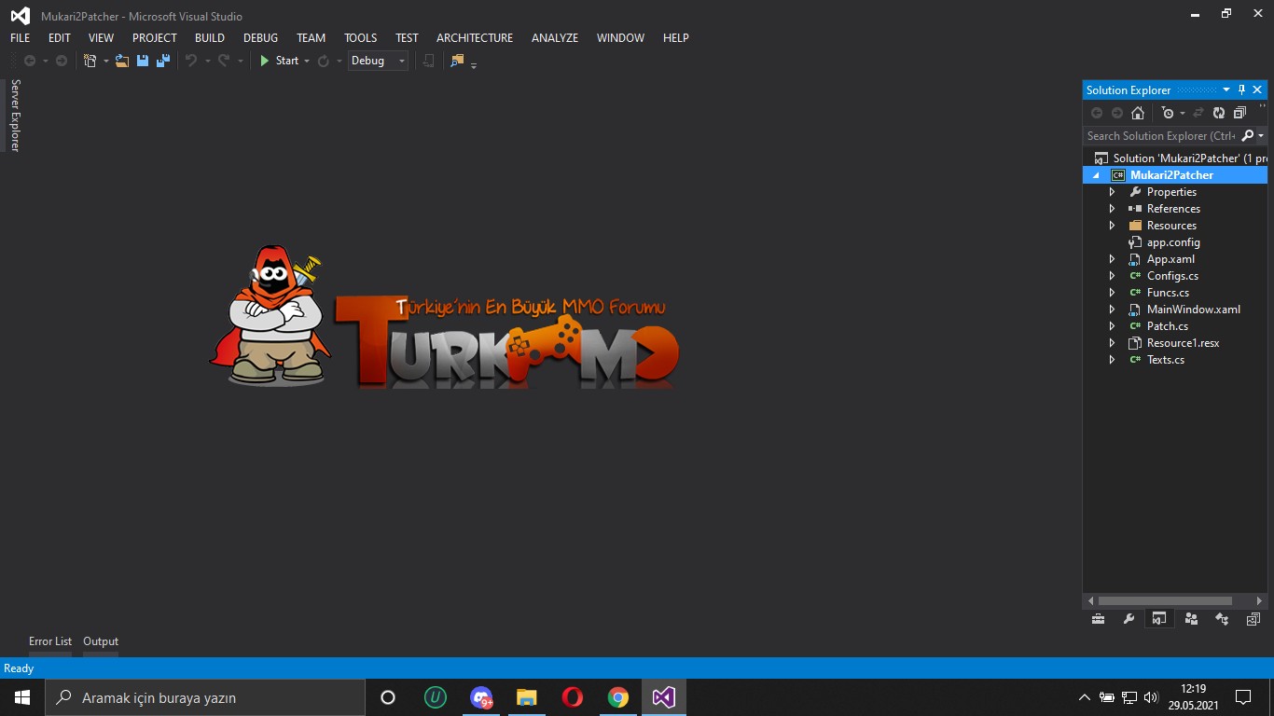The image size is (1274, 716).
Task: Click the Refresh/restart circular arrow icon
Action: point(323,61)
